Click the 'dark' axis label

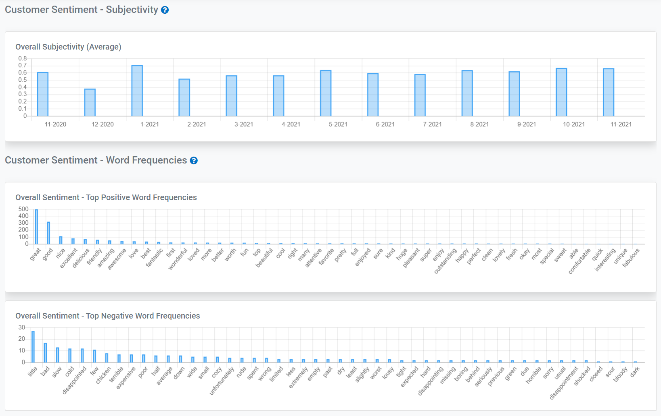(x=636, y=372)
